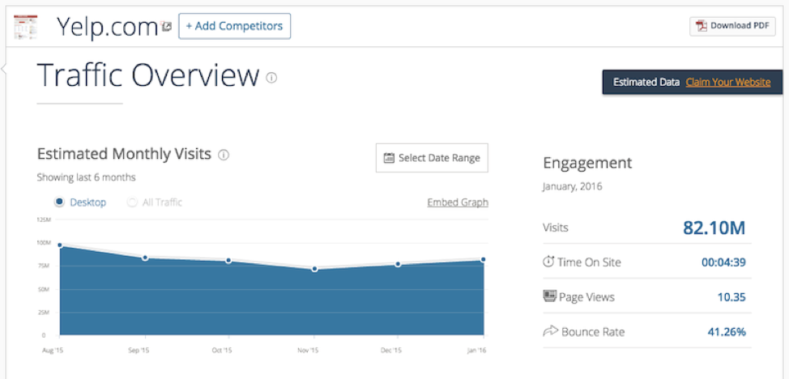Click the 82.10M visits value
Viewport: 789px width, 379px height.
(714, 228)
